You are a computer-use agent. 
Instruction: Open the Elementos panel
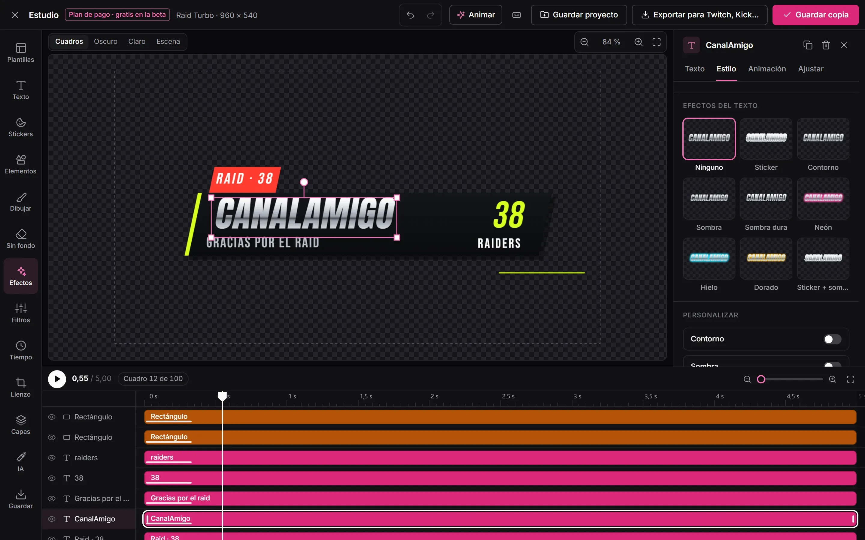tap(21, 164)
